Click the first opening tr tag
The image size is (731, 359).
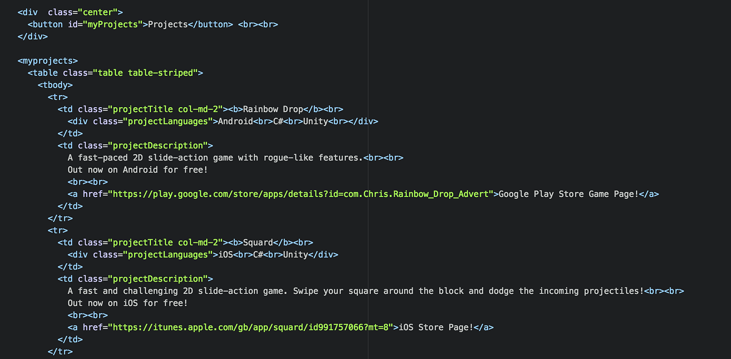57,97
